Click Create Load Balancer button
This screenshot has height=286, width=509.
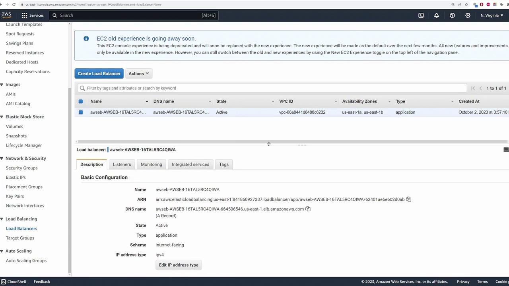tap(99, 73)
